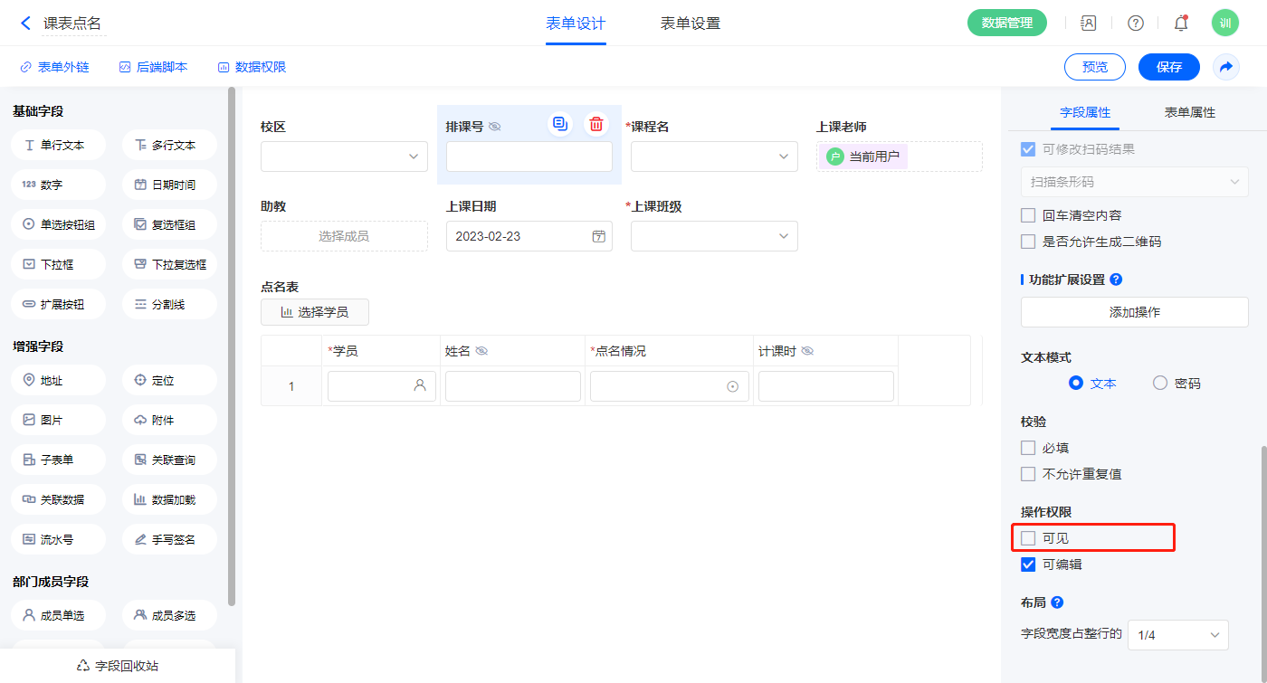Open the contacts icon in top bar
The width and height of the screenshot is (1267, 683).
(1089, 24)
